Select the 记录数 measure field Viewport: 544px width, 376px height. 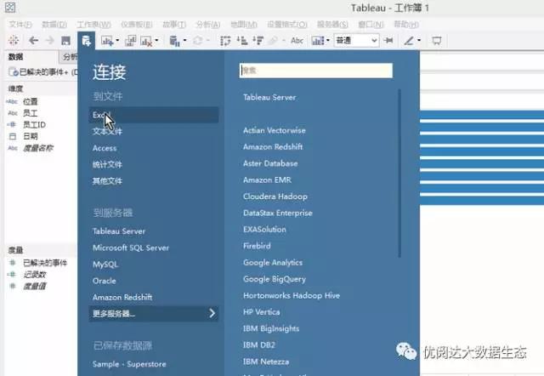(34, 274)
